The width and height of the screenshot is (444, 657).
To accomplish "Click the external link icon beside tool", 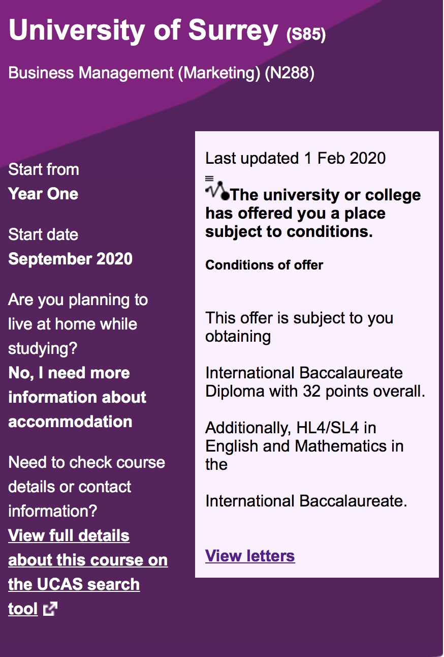I will [50, 609].
